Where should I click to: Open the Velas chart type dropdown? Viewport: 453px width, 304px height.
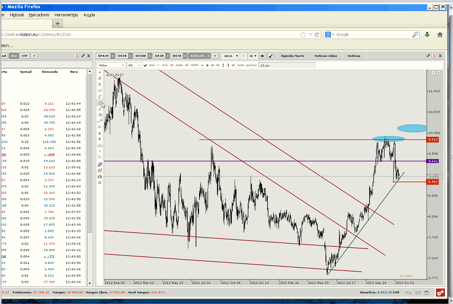[x=111, y=65]
